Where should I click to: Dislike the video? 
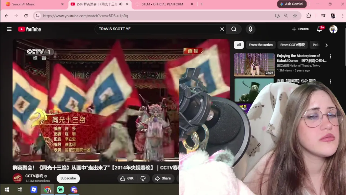(143, 178)
